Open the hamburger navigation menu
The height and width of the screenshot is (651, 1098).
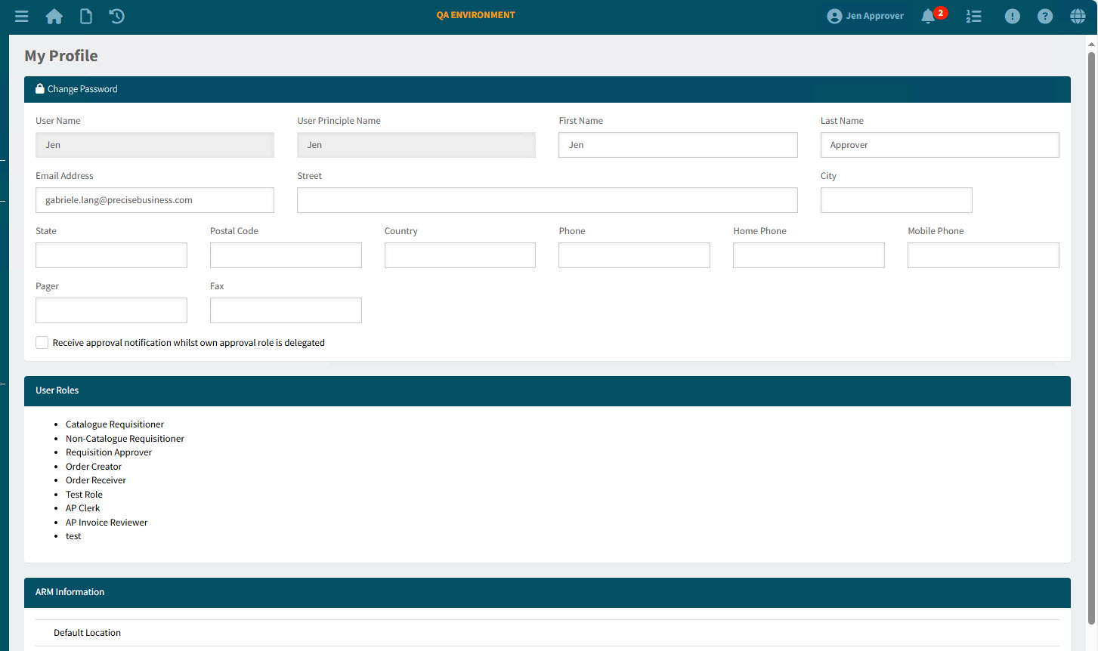pyautogui.click(x=21, y=16)
